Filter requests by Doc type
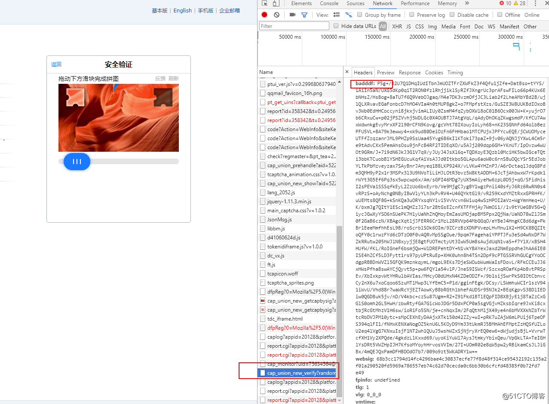Viewport: 549px width, 404px height. click(479, 26)
